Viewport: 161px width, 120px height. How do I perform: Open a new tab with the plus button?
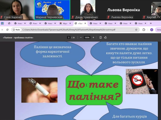(151, 23)
